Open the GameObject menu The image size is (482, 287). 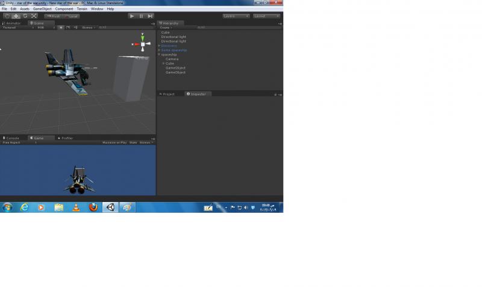point(42,9)
